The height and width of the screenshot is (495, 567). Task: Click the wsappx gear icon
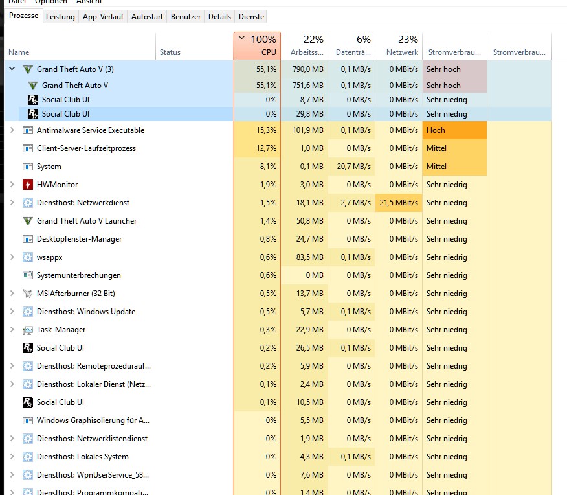click(x=28, y=257)
